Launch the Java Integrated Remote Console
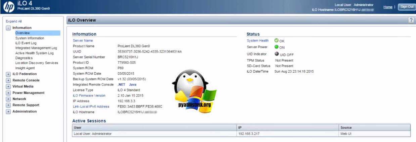 (133, 85)
